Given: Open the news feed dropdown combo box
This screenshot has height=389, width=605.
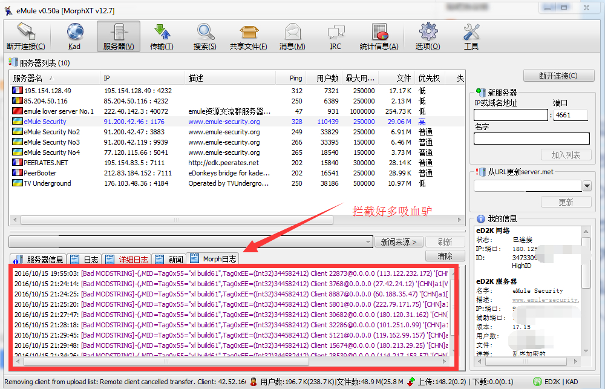Looking at the screenshot, I should point(191,242).
